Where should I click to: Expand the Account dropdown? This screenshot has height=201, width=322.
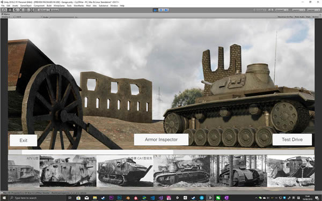(x=281, y=10)
